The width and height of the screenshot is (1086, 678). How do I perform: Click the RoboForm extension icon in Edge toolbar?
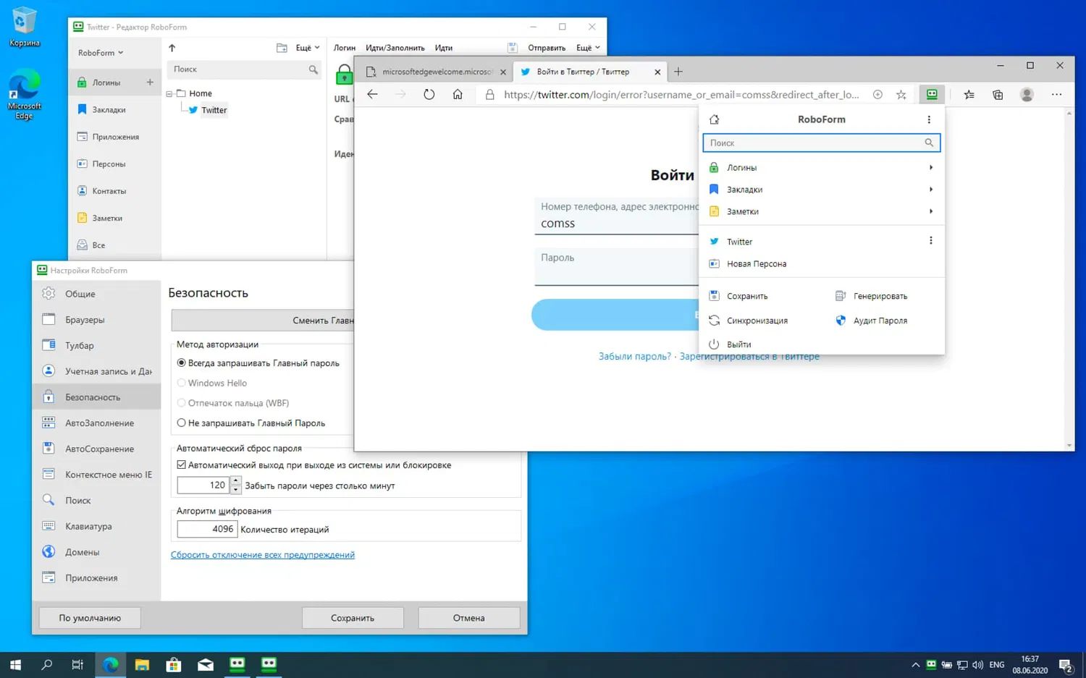click(932, 94)
